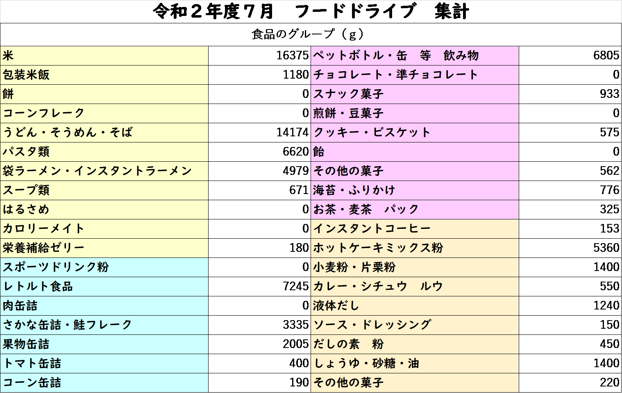The image size is (622, 393).
Task: Select the スナック菓子 label cell
Action: [x=415, y=94]
